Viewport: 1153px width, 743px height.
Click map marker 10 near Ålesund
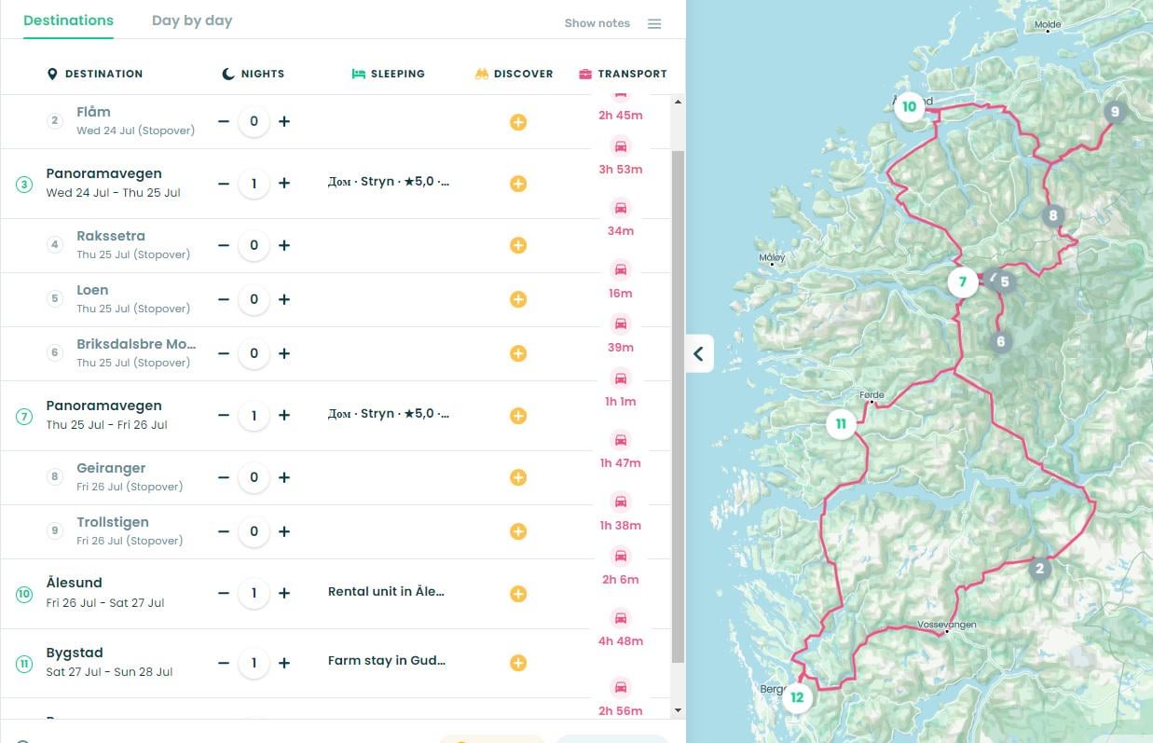(909, 106)
